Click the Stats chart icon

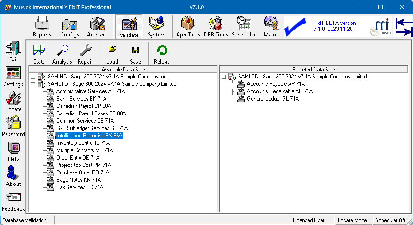[x=39, y=54]
